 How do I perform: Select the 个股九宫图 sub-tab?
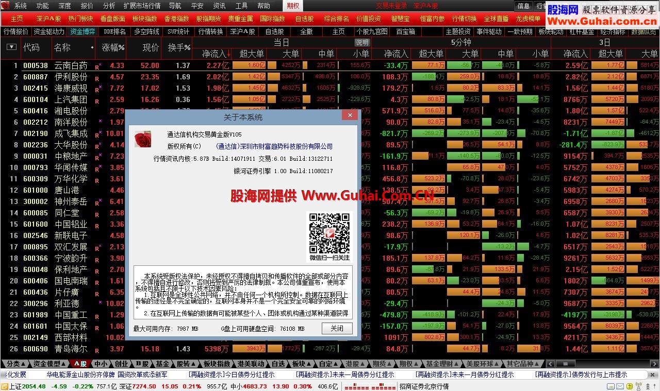coord(372,31)
